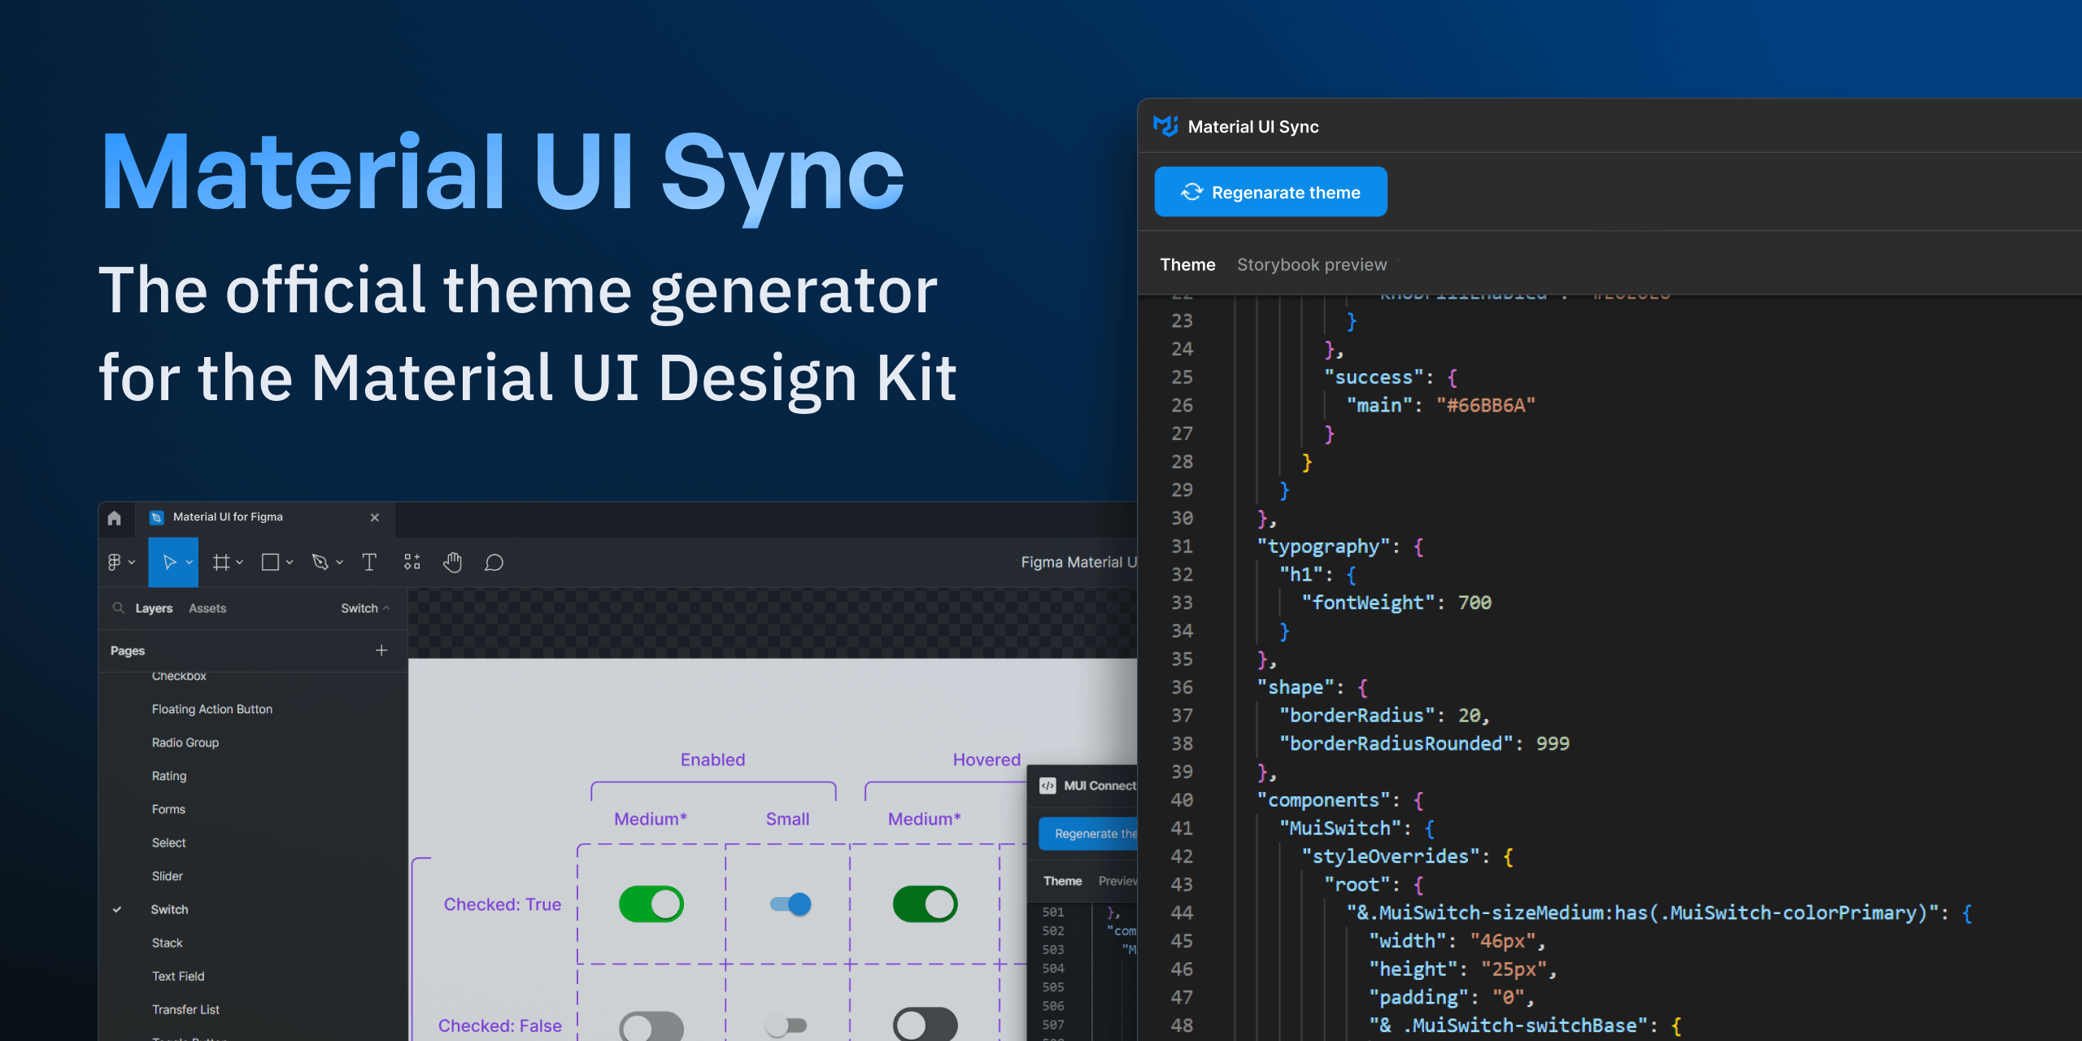
Task: Select the Text tool
Action: 369,561
